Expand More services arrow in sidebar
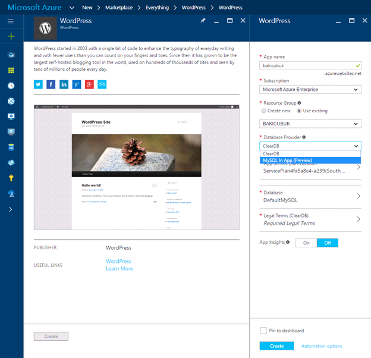 [11, 209]
